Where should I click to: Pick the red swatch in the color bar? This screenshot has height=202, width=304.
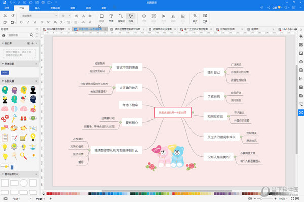tap(48, 194)
